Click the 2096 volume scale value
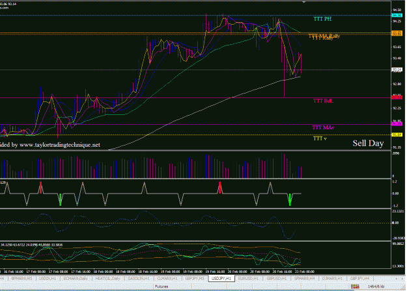Image resolution: width=407 pixels, height=291 pixels. tap(395, 153)
